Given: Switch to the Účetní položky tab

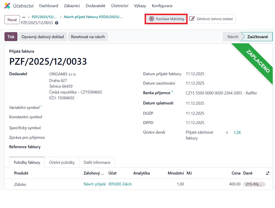Looking at the screenshot, I should (x=62, y=162).
